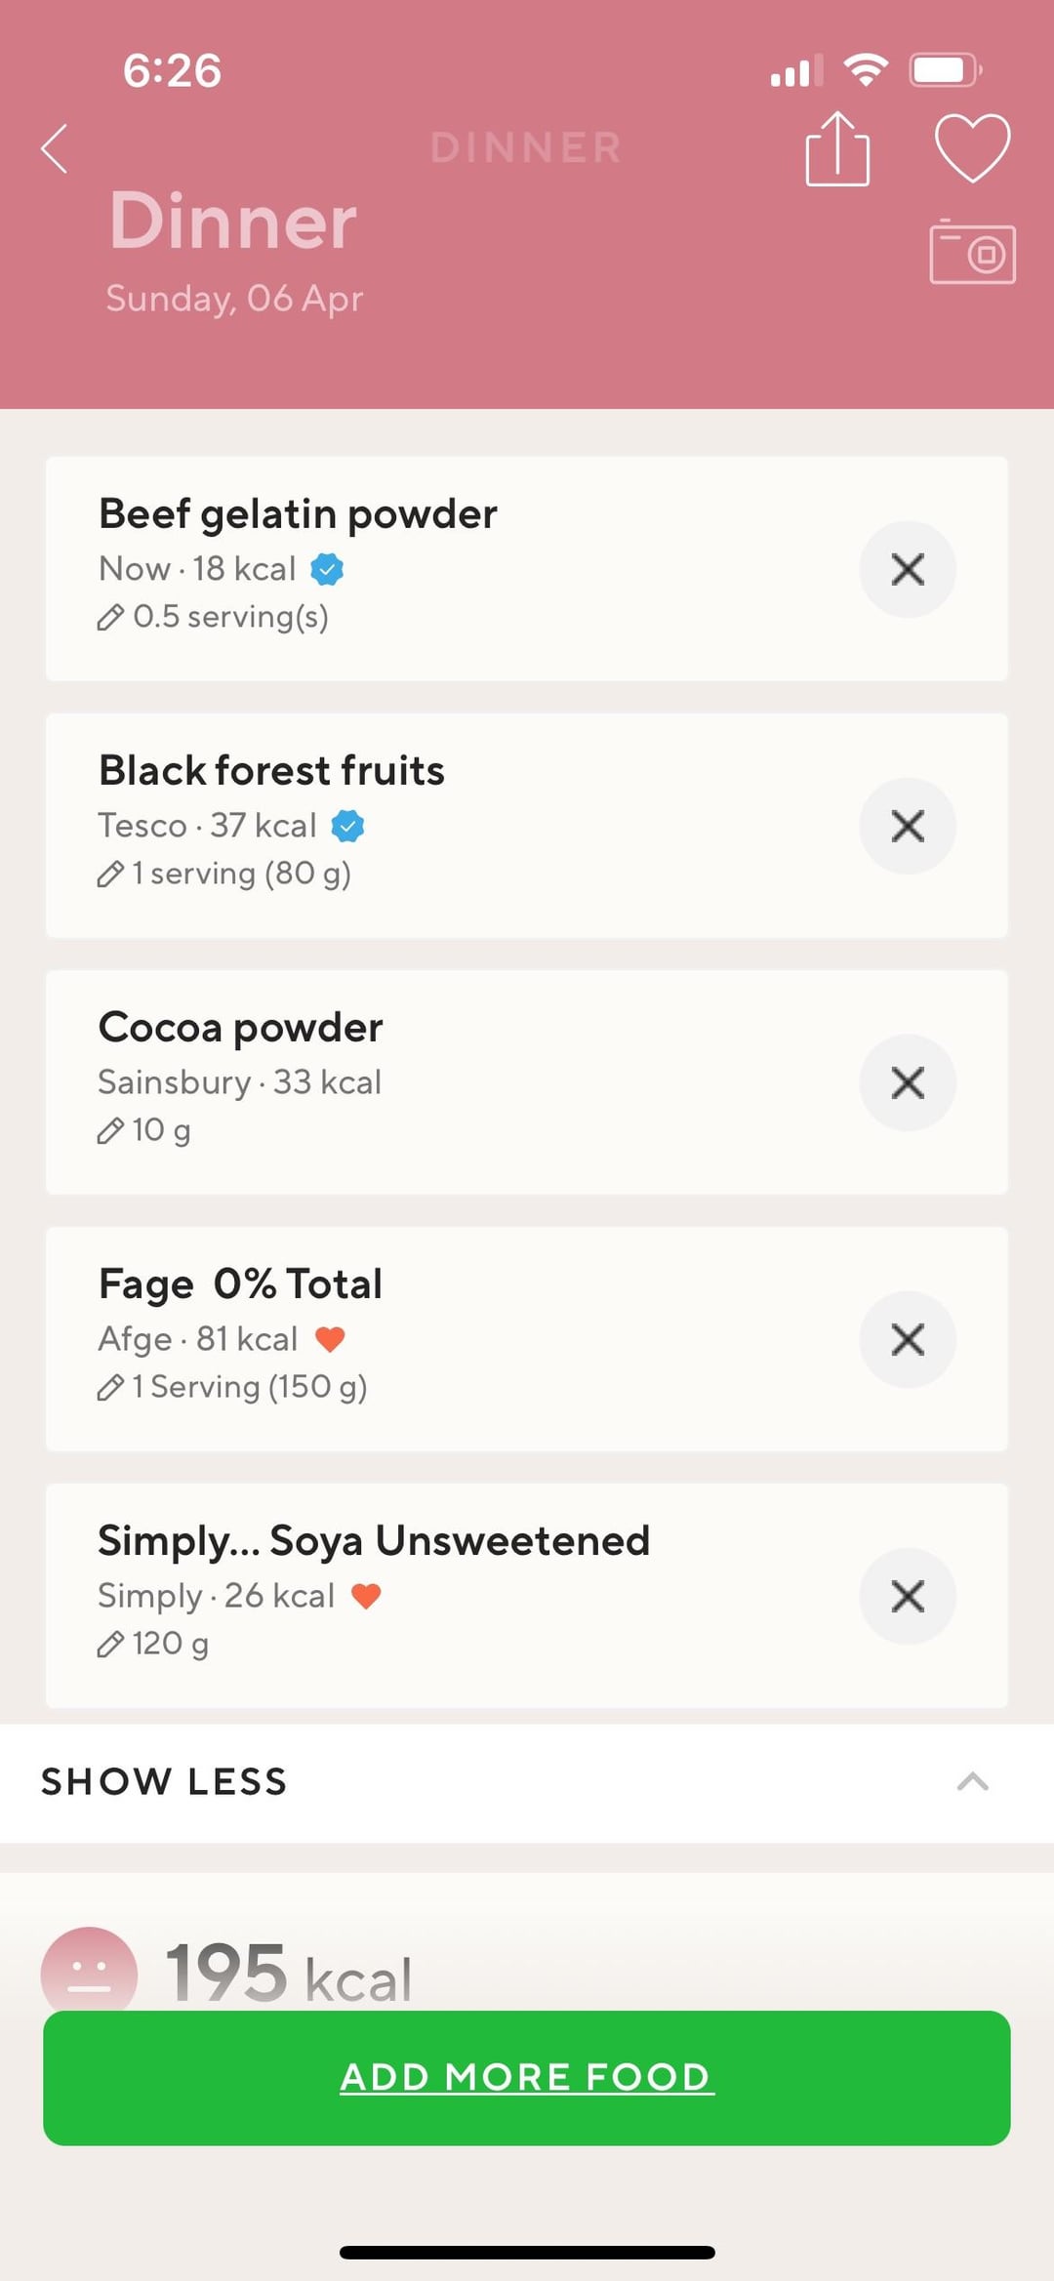The image size is (1054, 2281).
Task: Tap the Show Less label
Action: tap(164, 1782)
